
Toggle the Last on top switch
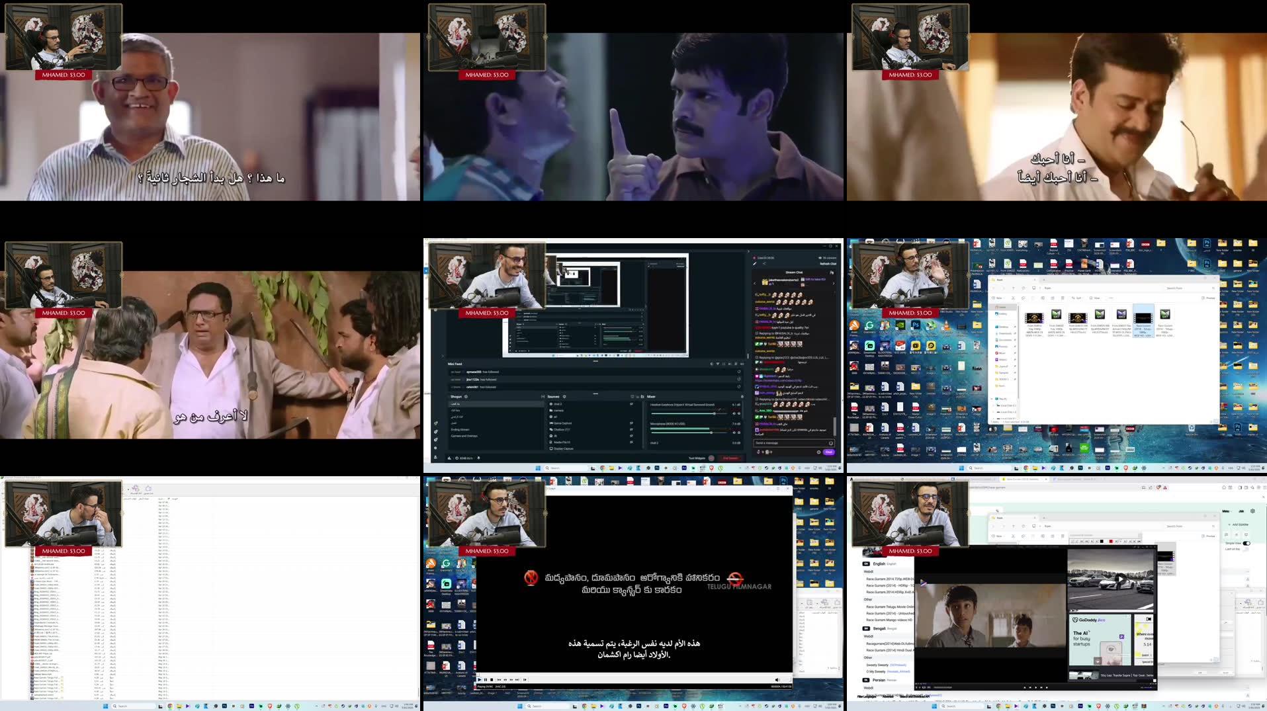point(1246,549)
